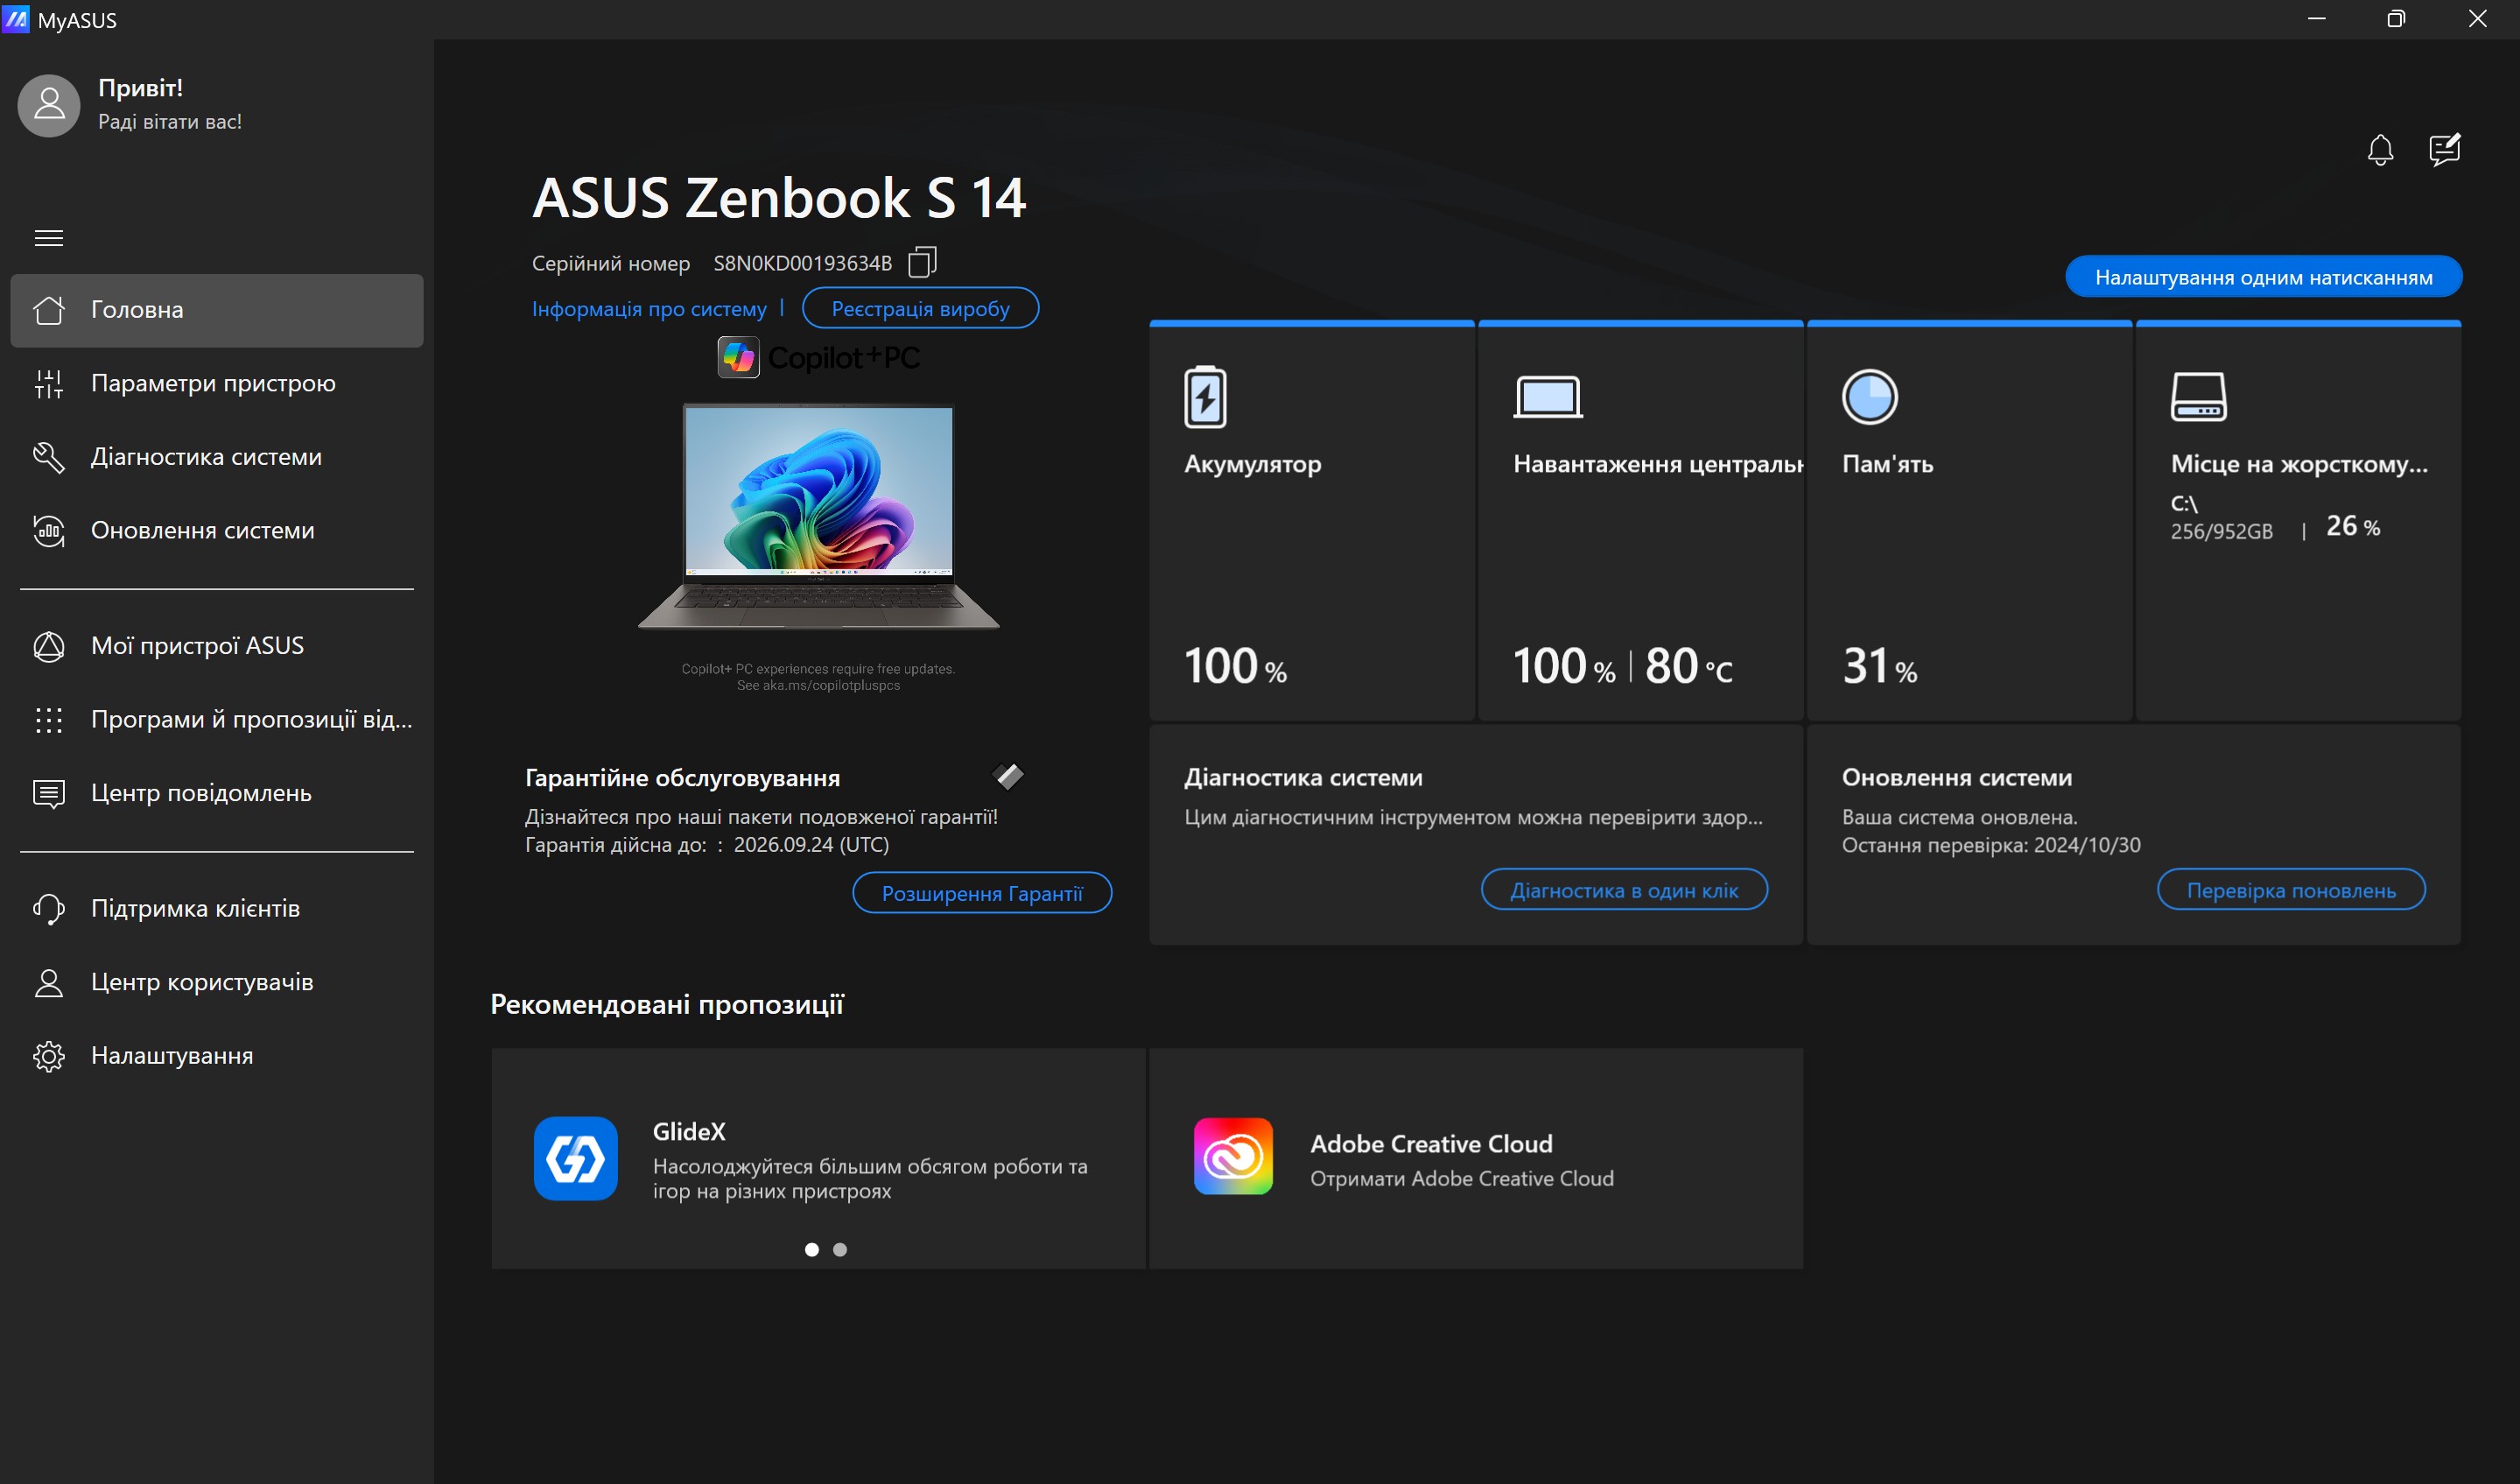Click Розширення Гарантії button
Viewport: 2520px width, 1484px height.
982,893
